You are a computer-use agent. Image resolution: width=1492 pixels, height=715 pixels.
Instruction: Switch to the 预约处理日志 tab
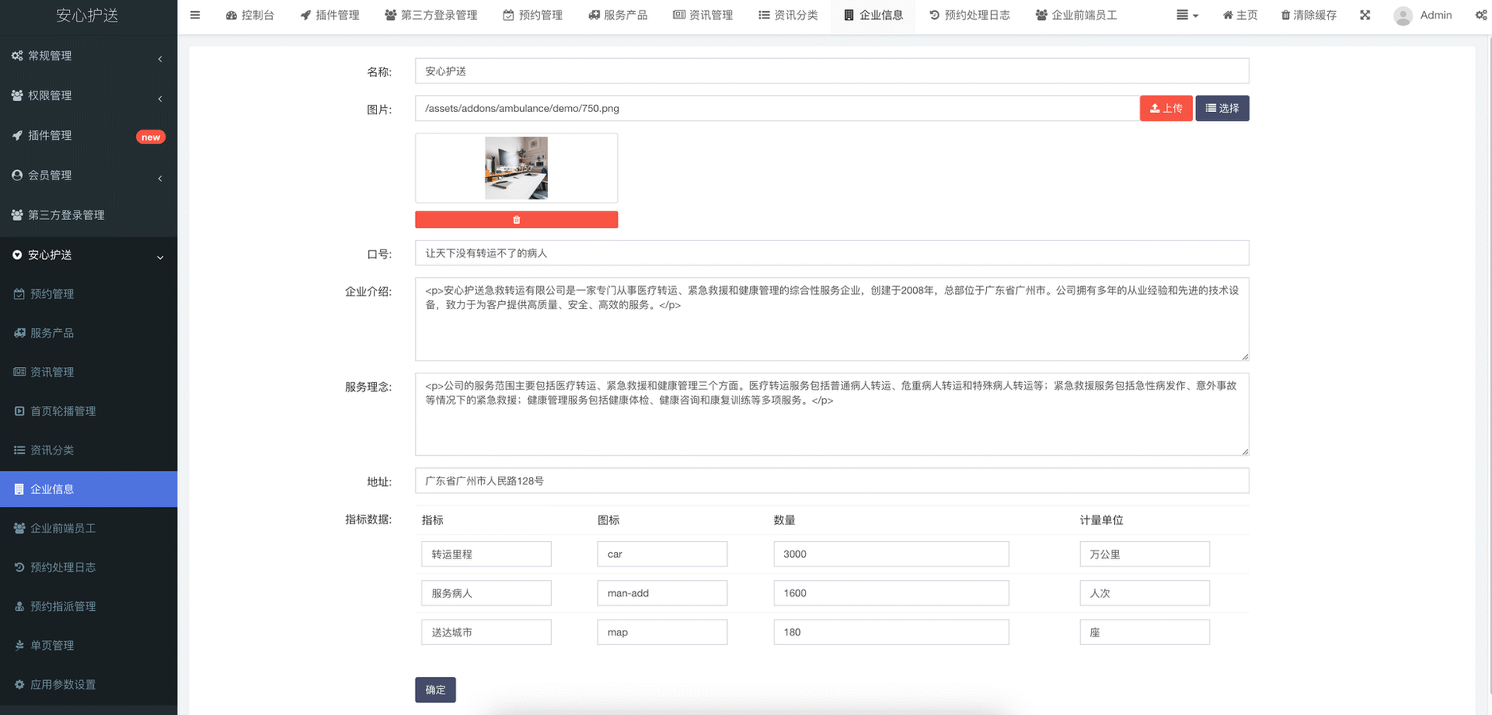click(x=969, y=15)
